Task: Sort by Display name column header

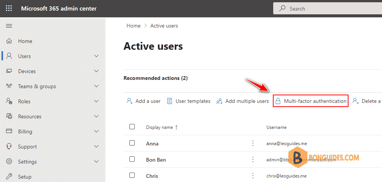Action: click(159, 127)
